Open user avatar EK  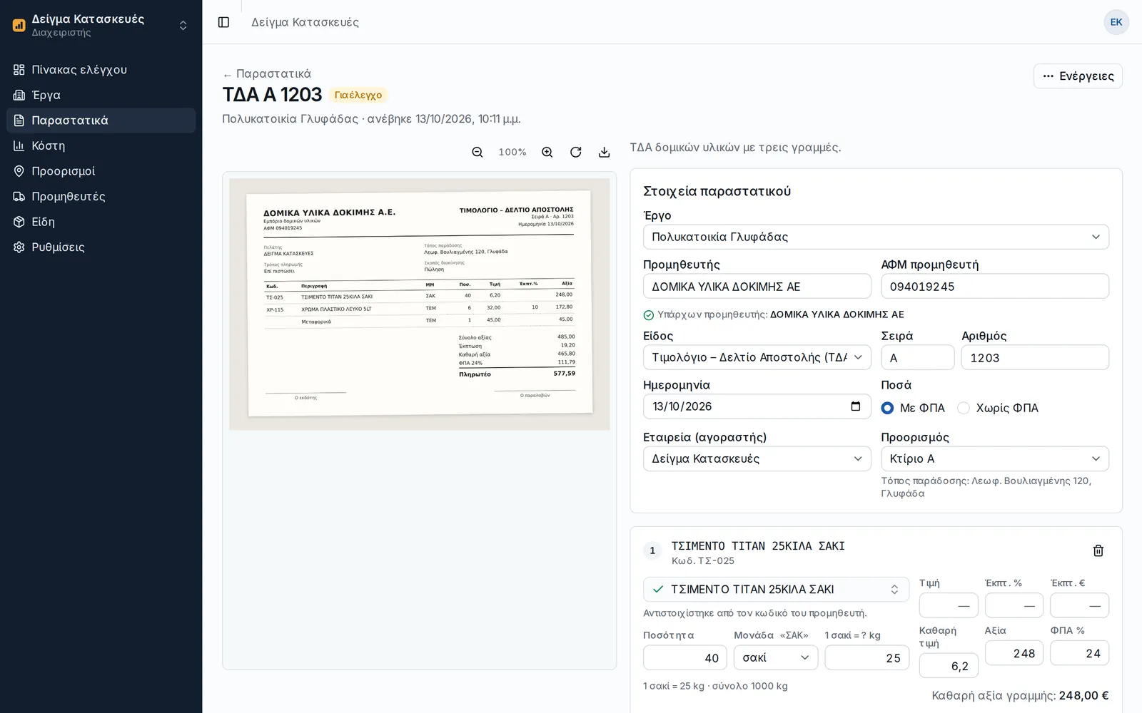[x=1116, y=22]
